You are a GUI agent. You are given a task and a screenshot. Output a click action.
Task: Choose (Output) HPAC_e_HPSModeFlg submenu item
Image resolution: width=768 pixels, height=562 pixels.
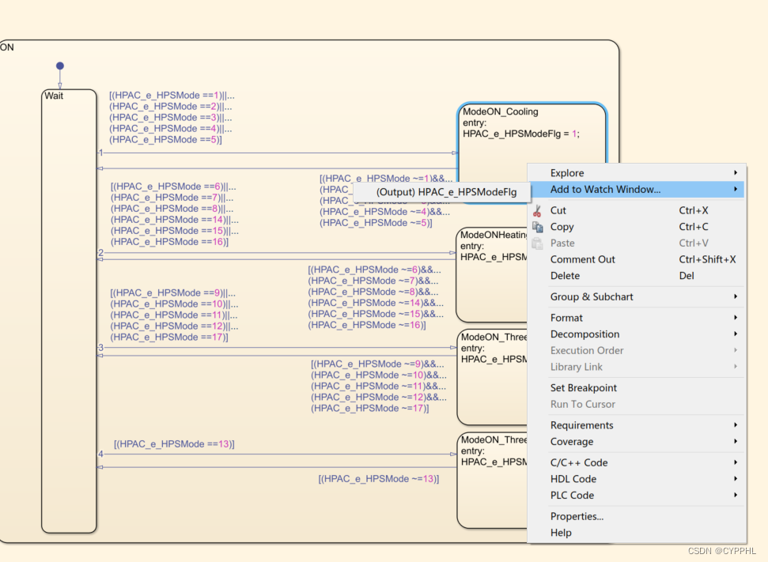[442, 192]
